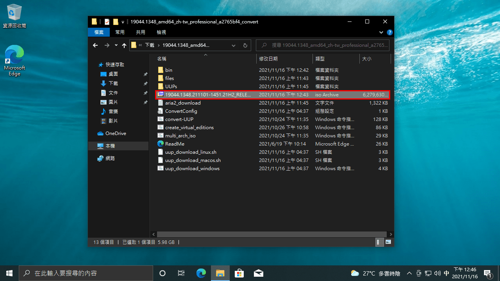Open recent locations dropdown arrow

click(x=116, y=45)
